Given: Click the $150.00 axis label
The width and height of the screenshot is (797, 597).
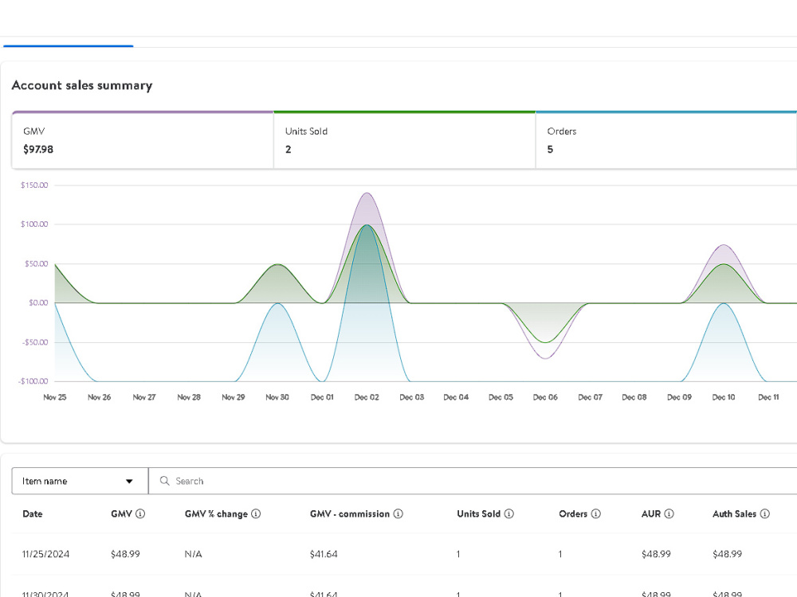Looking at the screenshot, I should point(34,185).
